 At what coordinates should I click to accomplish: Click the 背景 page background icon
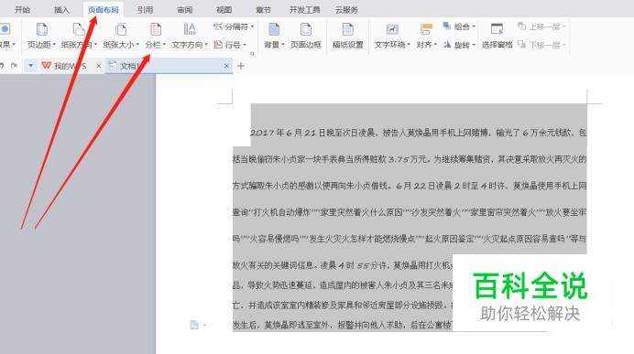point(274,29)
